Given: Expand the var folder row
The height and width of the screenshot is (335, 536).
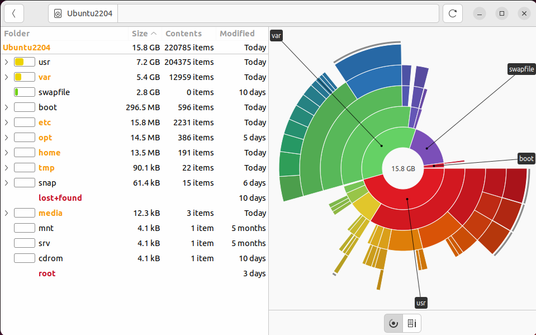Looking at the screenshot, I should coord(7,77).
